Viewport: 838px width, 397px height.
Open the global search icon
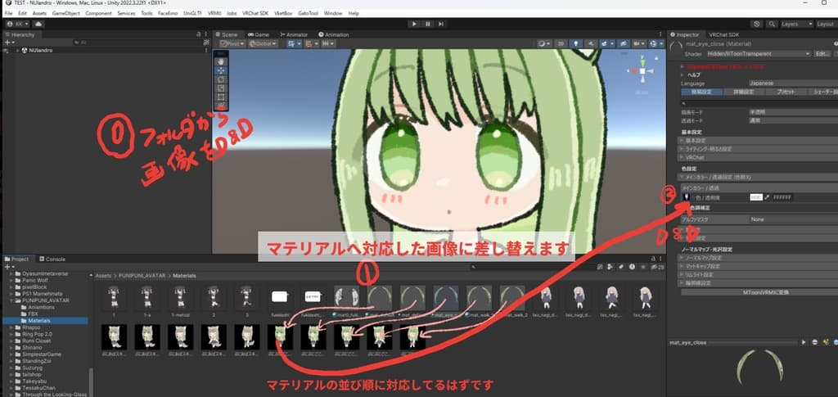(772, 24)
